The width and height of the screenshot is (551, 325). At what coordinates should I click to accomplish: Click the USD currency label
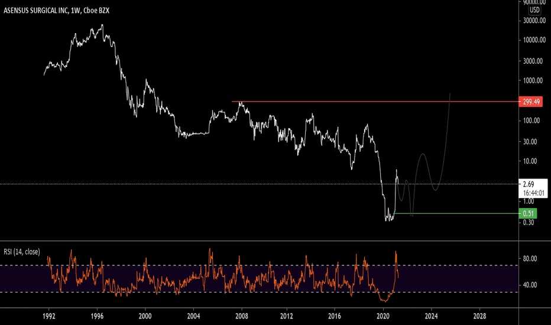pos(534,10)
